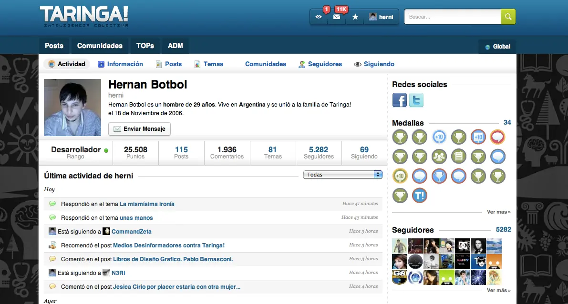The width and height of the screenshot is (568, 304).
Task: Click the Información tab icon
Action: click(101, 64)
